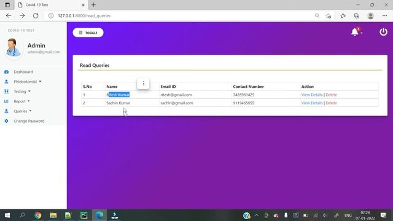This screenshot has height=221, width=393.
Task: Click the Dashboard gauge icon
Action: pos(7,72)
